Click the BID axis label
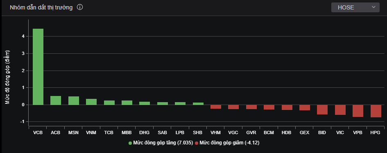387x153 pixels. coord(322,133)
